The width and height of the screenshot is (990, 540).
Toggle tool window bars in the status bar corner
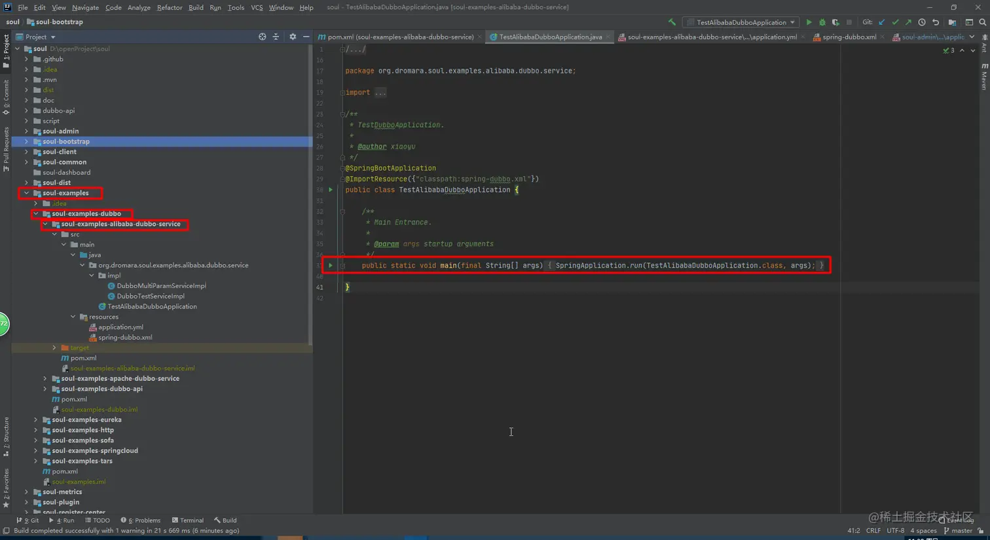pyautogui.click(x=6, y=531)
